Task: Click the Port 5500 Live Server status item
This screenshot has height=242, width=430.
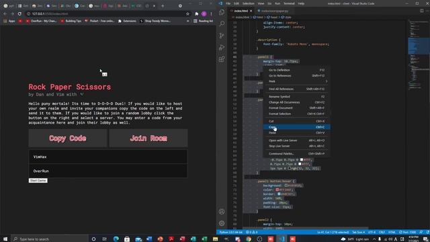Action: [408, 232]
